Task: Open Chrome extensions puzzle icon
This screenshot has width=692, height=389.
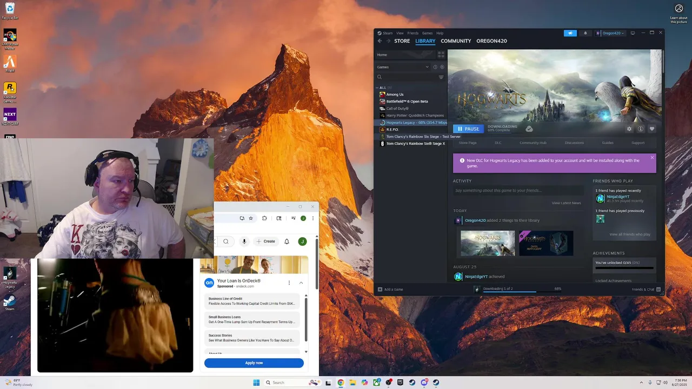Action: [x=264, y=218]
